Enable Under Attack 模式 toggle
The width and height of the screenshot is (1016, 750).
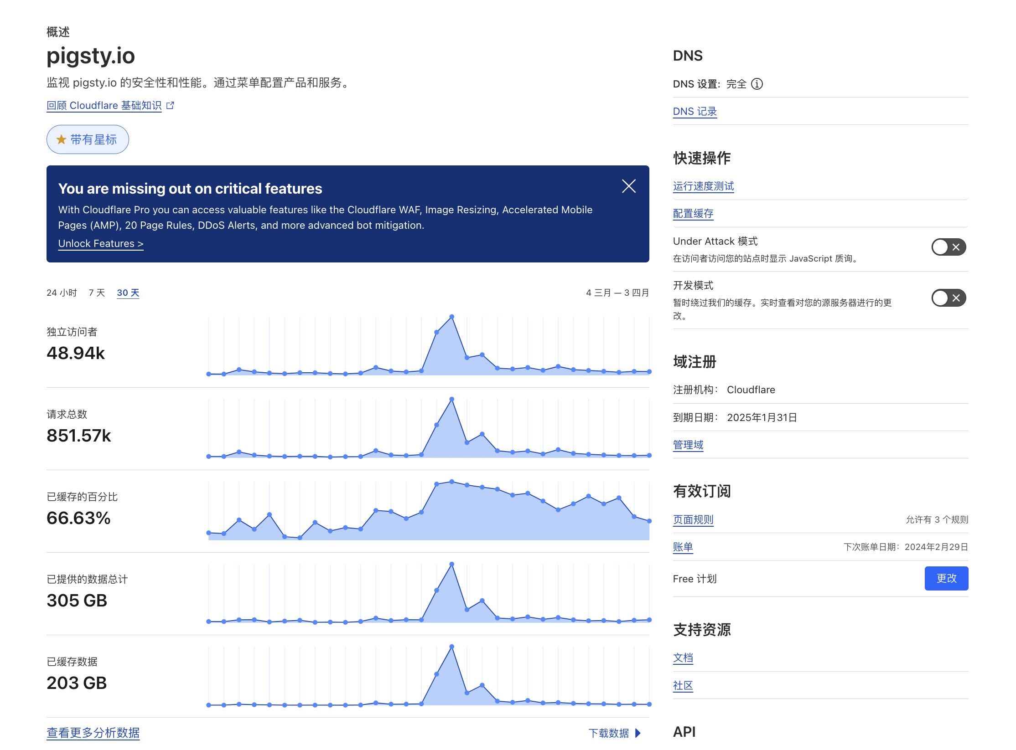tap(948, 247)
